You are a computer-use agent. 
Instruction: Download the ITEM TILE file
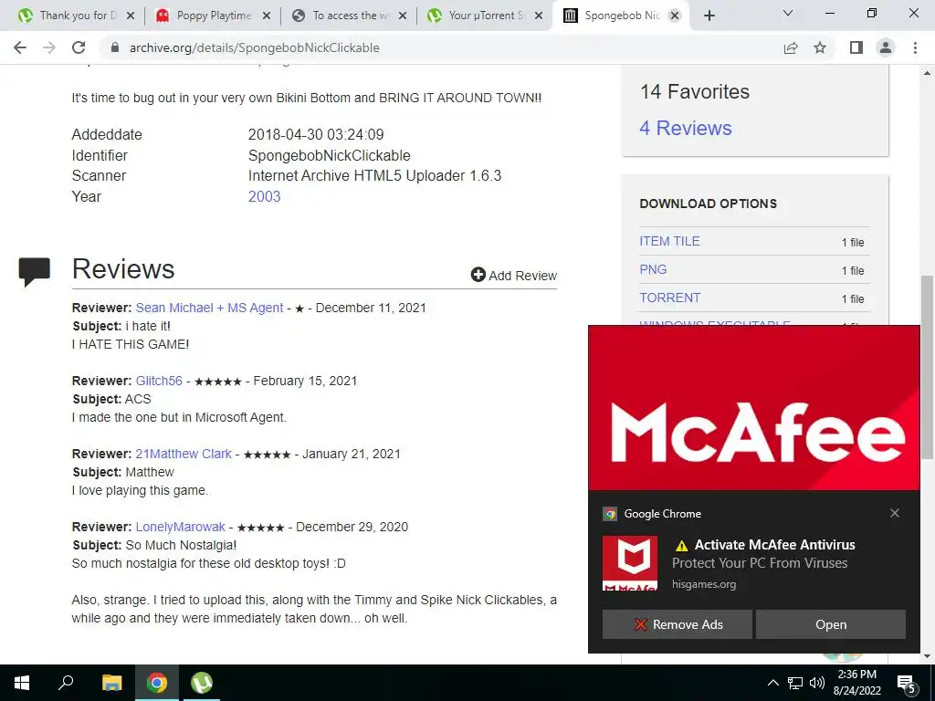pyautogui.click(x=669, y=241)
